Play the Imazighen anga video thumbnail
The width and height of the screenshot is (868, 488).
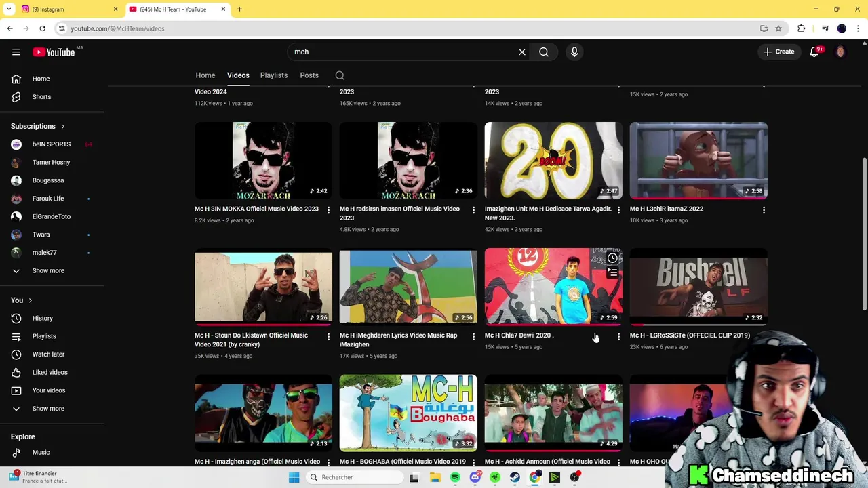point(263,413)
